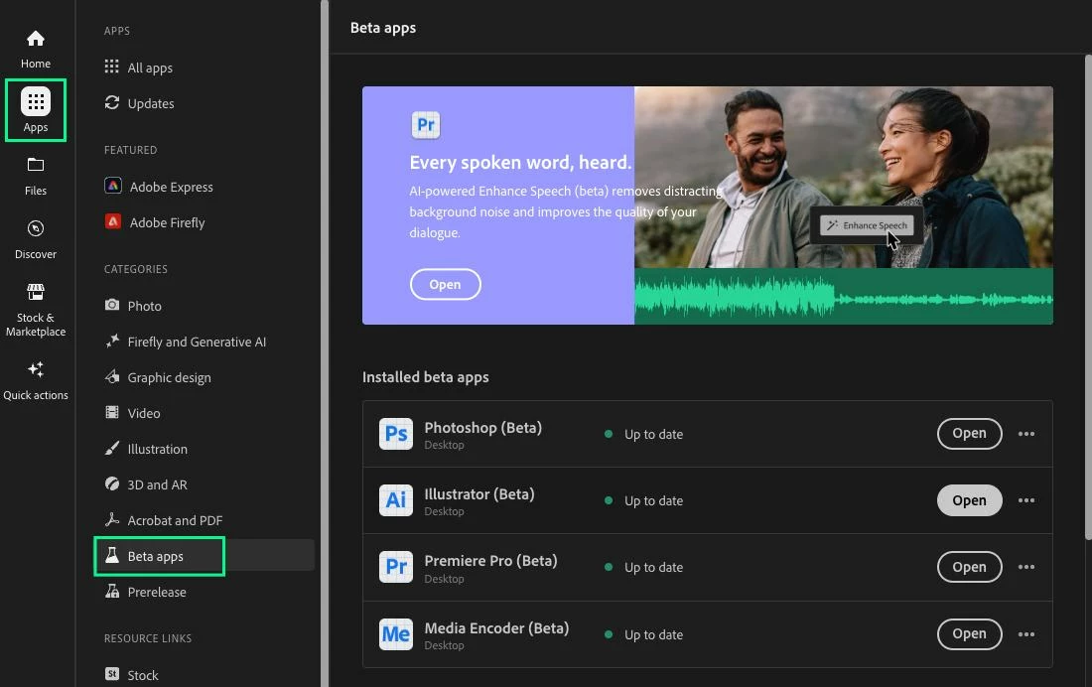
Task: Click Up to date status for Media Encoder
Action: 644,634
